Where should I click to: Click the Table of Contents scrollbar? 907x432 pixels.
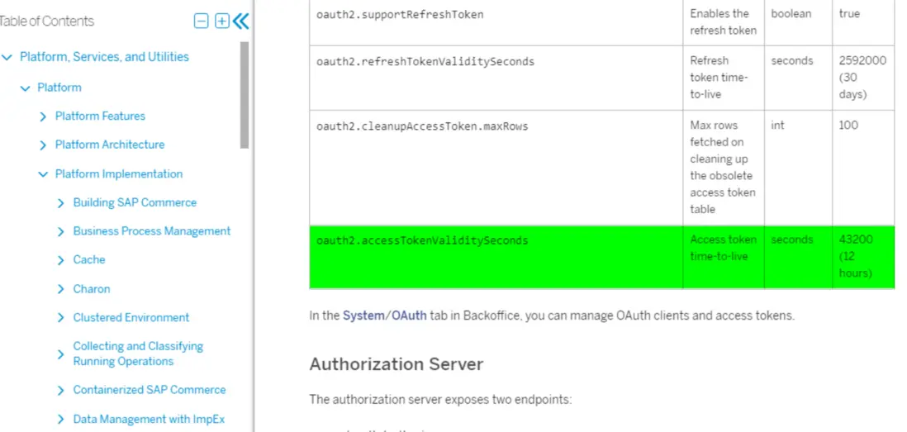coord(245,95)
